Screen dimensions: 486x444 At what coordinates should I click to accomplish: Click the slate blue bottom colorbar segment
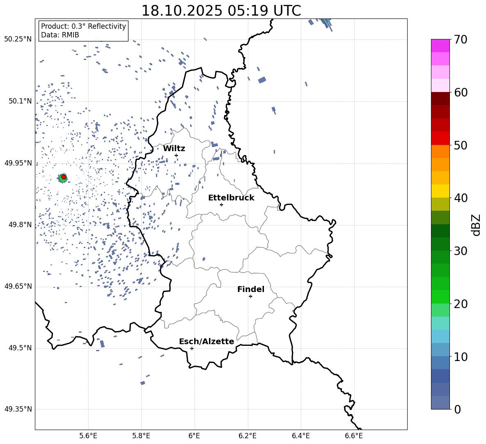tap(440, 403)
